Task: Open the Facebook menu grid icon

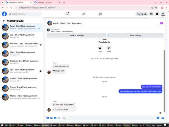Action: pyautogui.click(x=151, y=14)
